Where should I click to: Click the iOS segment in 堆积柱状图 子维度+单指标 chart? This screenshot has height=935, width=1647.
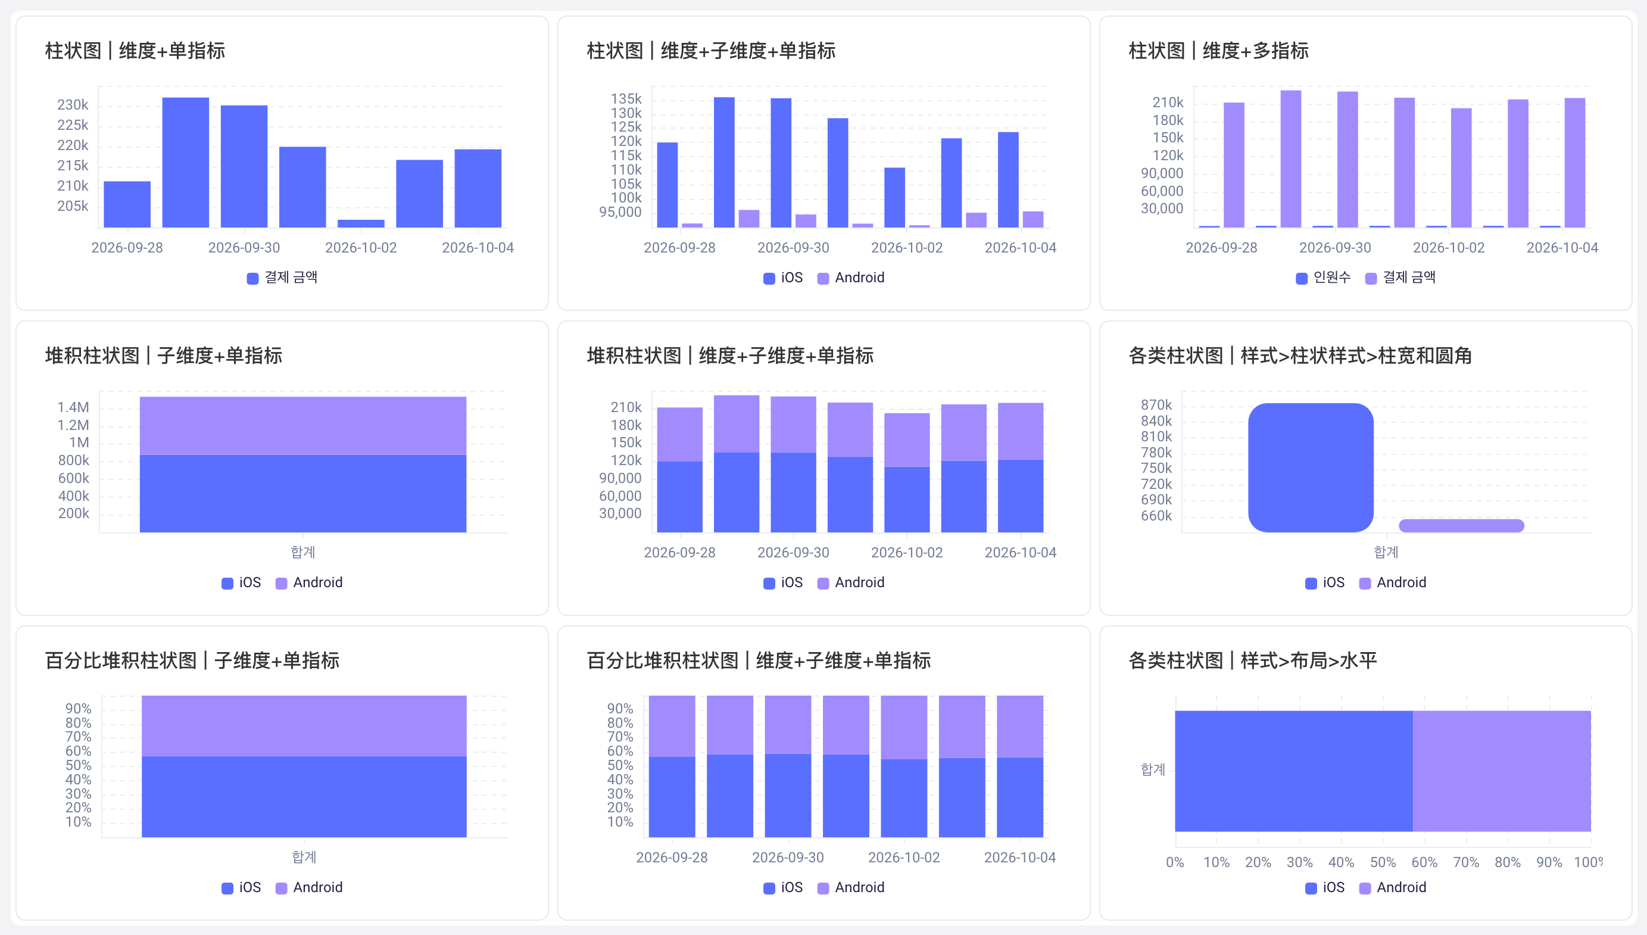coord(303,493)
